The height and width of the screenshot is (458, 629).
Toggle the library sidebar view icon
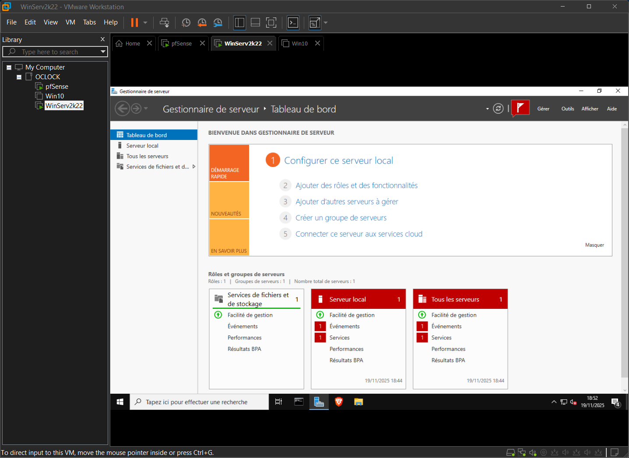click(x=239, y=23)
